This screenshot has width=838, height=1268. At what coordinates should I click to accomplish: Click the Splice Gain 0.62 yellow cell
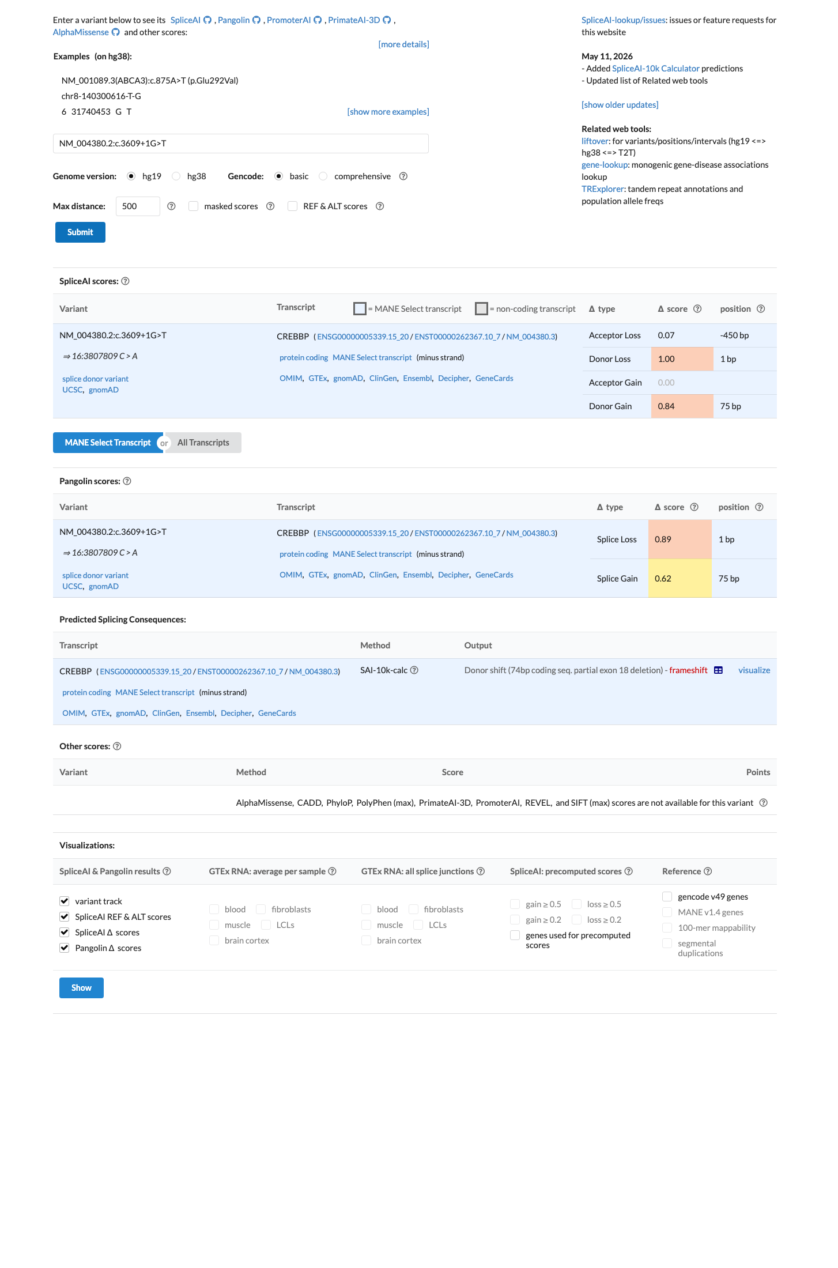click(x=680, y=579)
